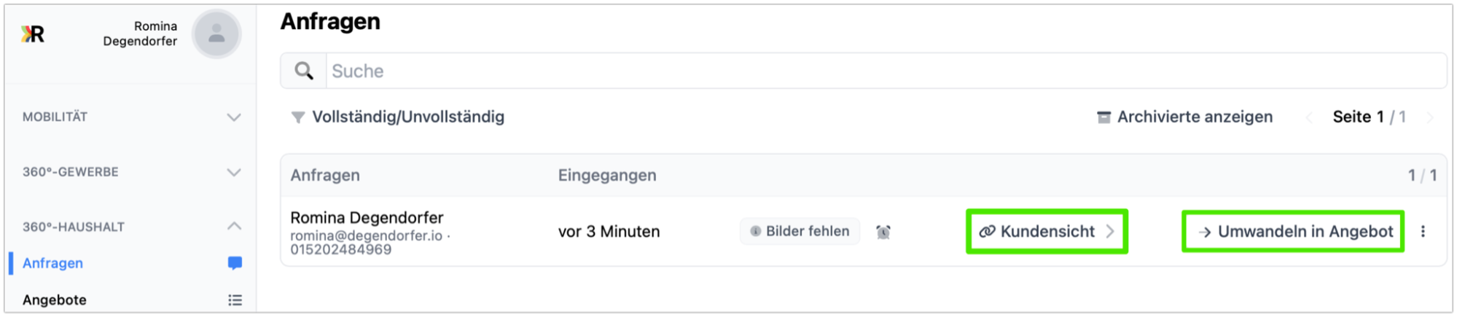Open the user profile avatar

(216, 34)
